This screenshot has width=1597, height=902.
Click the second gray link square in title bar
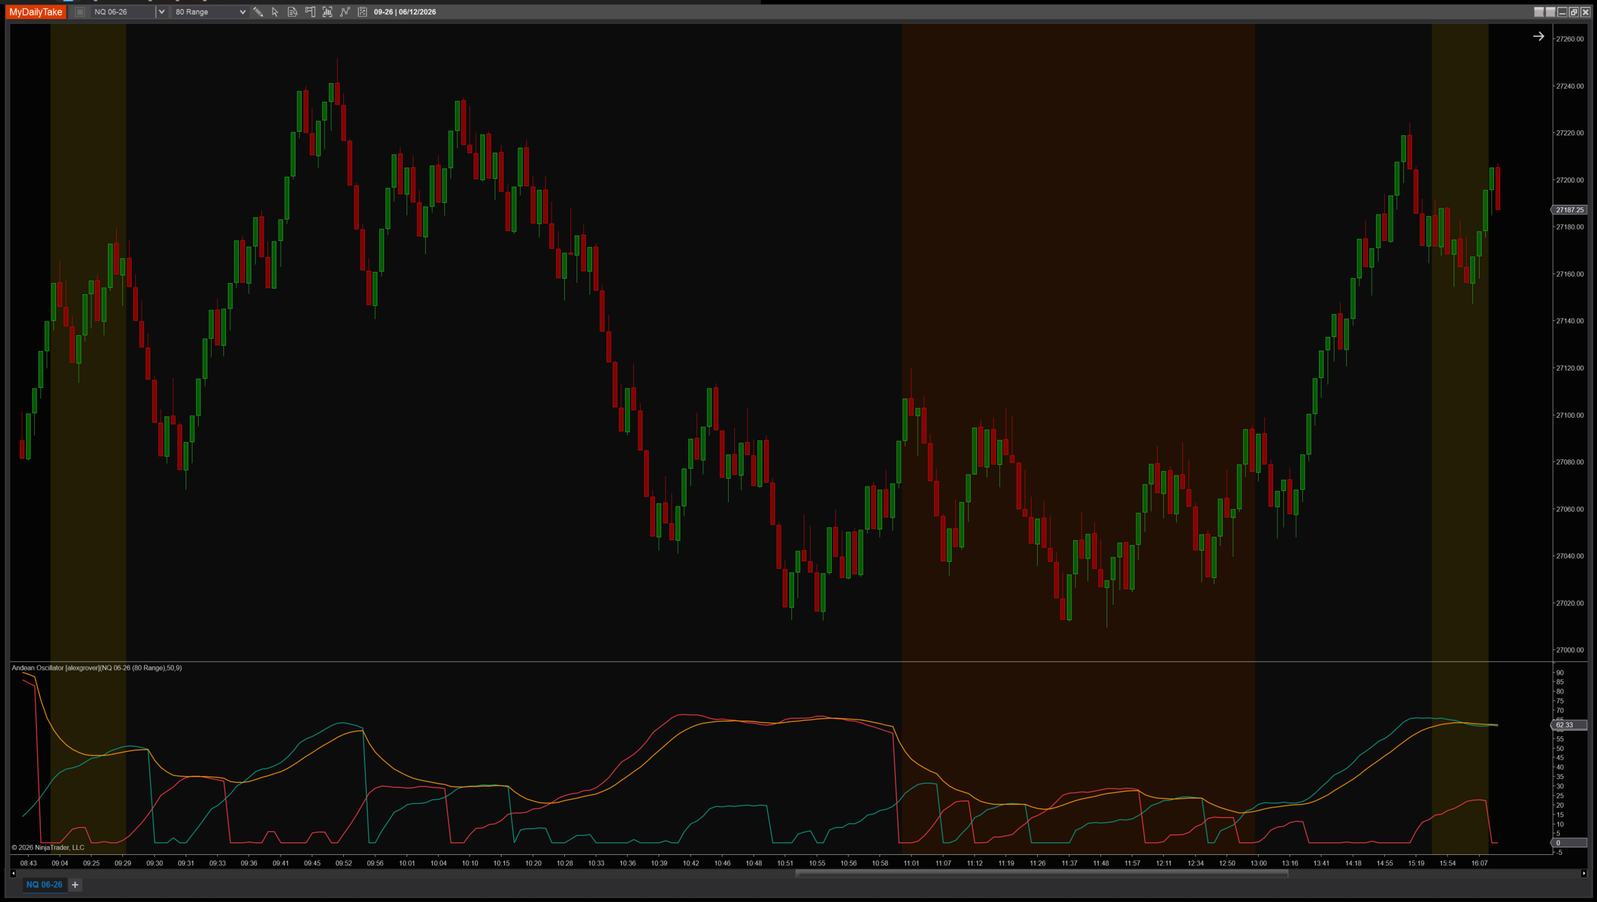1550,12
